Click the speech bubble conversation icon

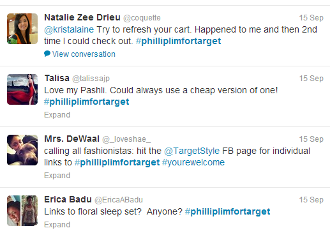[47, 54]
